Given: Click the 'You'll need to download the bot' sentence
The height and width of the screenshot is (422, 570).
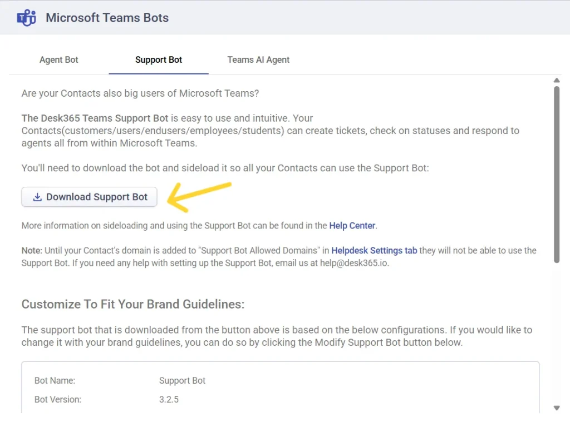Looking at the screenshot, I should [x=225, y=168].
